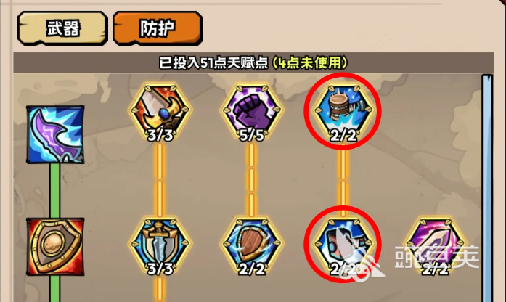
Task: Click the 4点未使用 unused points text
Action: click(x=310, y=62)
